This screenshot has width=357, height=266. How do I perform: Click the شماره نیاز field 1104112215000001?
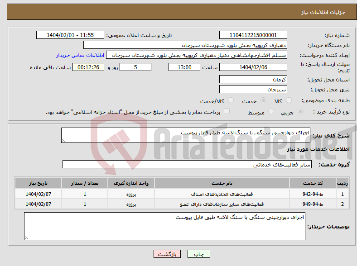point(253,35)
